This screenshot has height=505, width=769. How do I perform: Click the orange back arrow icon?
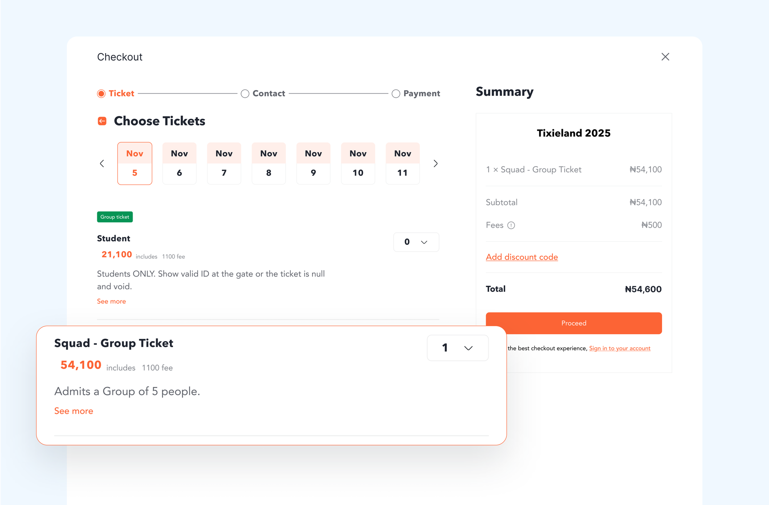[102, 121]
